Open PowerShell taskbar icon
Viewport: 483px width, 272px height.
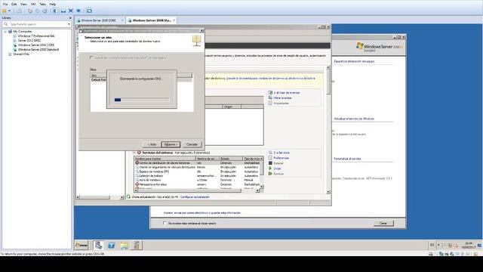(x=112, y=246)
